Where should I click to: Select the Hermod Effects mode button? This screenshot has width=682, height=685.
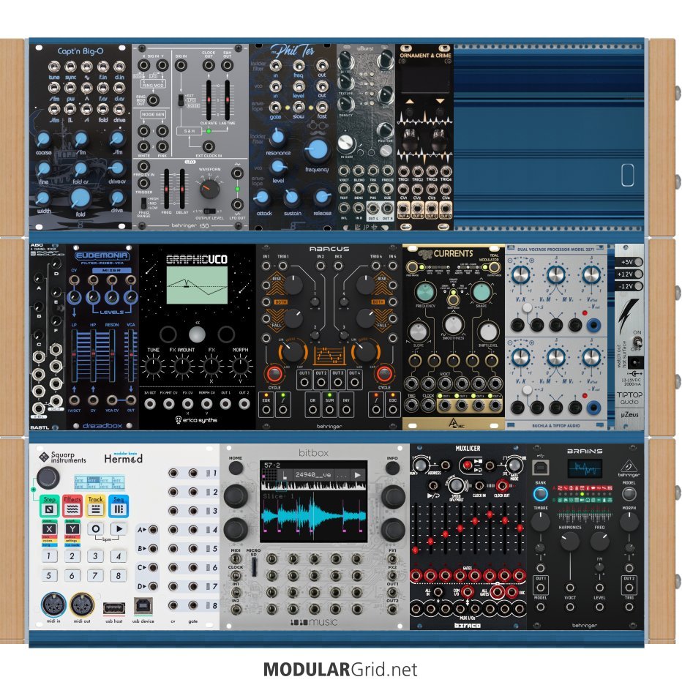[x=72, y=506]
